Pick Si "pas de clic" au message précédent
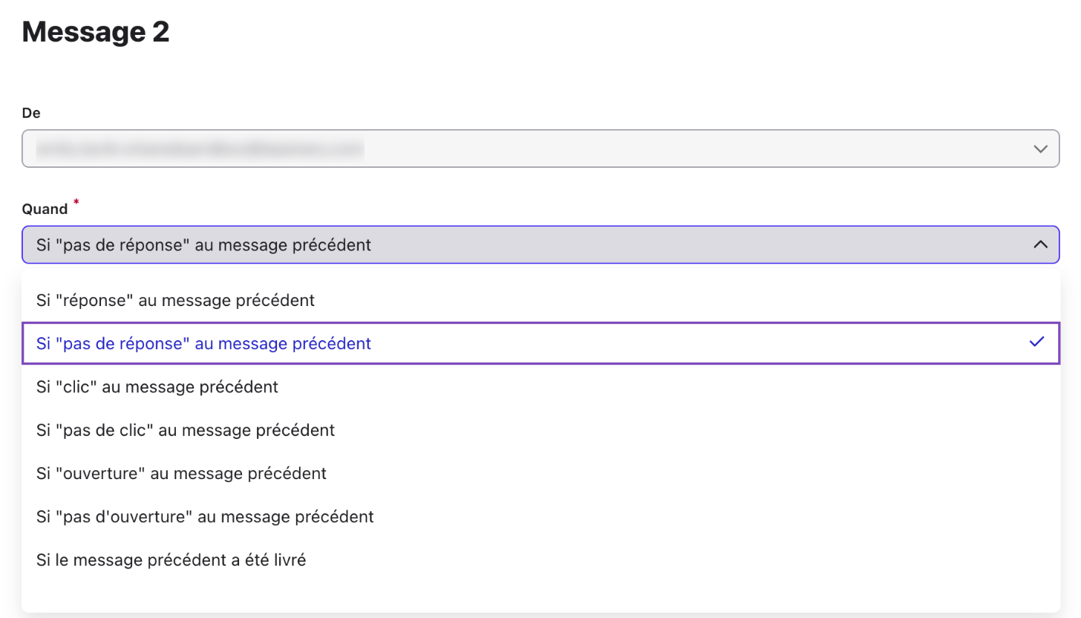 pyautogui.click(x=540, y=429)
